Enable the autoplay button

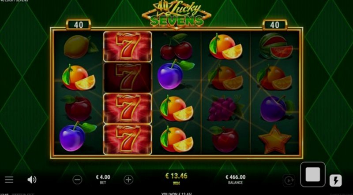pos(289,180)
